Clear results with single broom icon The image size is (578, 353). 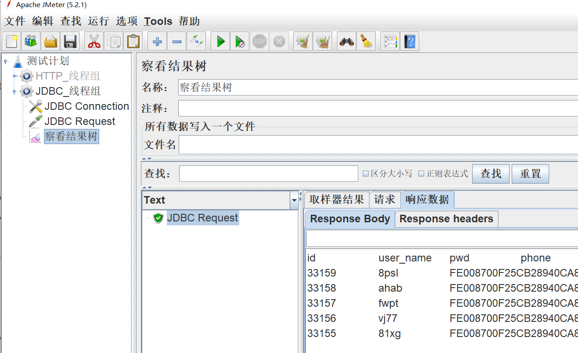point(303,42)
